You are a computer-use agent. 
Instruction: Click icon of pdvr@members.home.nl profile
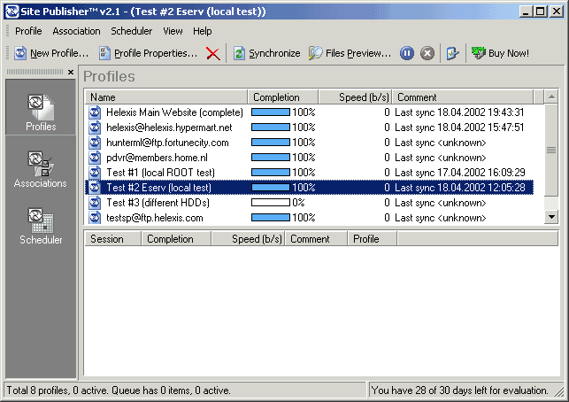(x=95, y=158)
